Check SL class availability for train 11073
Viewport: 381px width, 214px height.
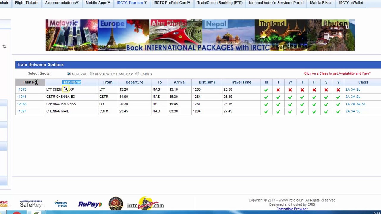coord(358,89)
